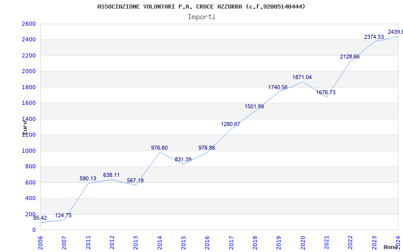Click the Importi subtitle
Screen dimensions: 403x252
pyautogui.click(x=201, y=17)
